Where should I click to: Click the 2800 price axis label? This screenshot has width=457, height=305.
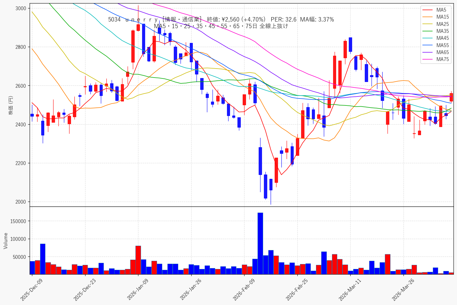click(21, 47)
